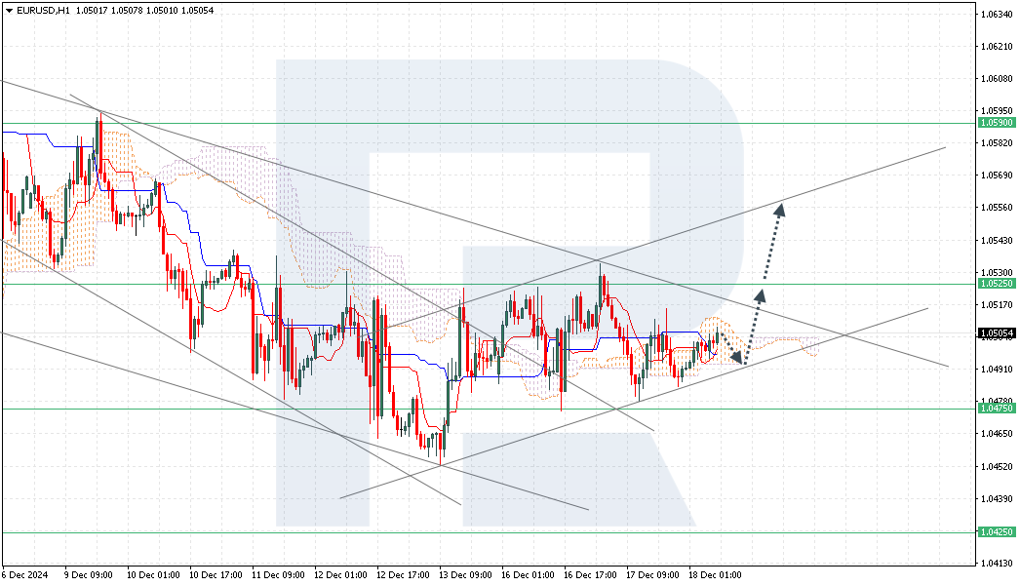The image size is (1020, 586).
Task: Click the 18 Dec 01:00 time axis label
Action: pos(716,575)
